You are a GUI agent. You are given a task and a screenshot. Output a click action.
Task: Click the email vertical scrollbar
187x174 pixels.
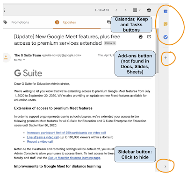[x=158, y=50]
